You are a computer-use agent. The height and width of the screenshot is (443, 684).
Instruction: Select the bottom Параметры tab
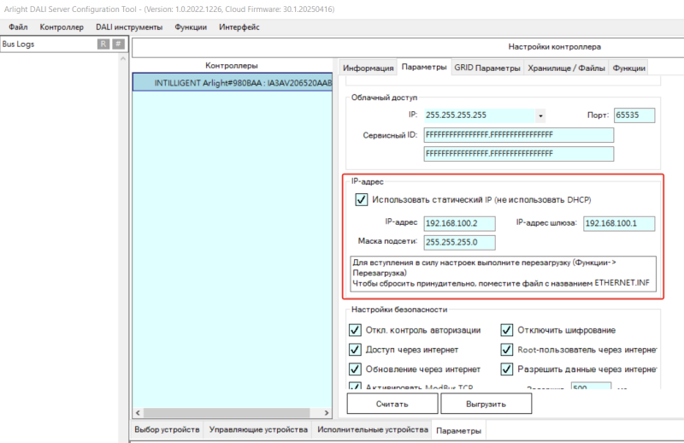[458, 430]
